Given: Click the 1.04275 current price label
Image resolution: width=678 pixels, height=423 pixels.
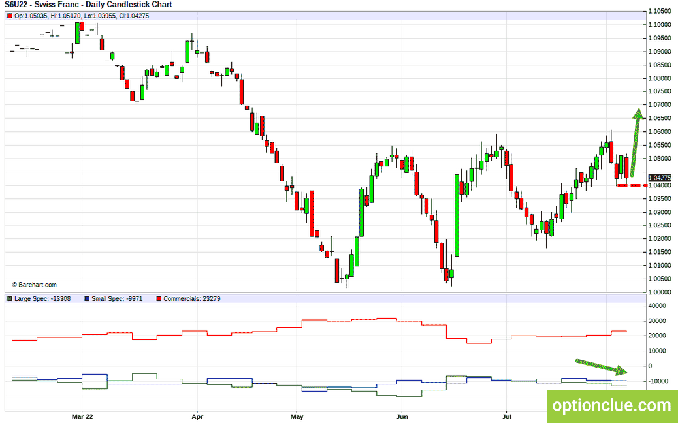Looking at the screenshot, I should coord(660,178).
